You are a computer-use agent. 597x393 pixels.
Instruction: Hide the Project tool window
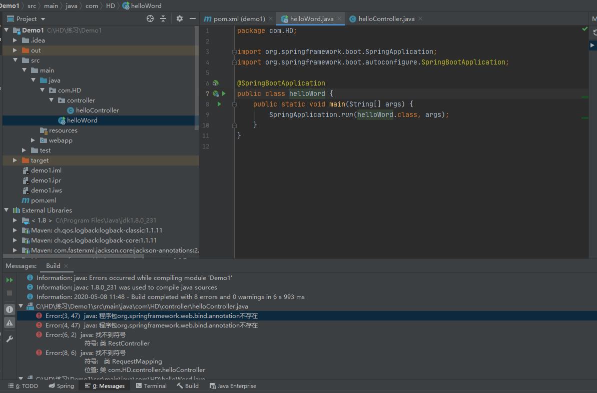tap(193, 18)
